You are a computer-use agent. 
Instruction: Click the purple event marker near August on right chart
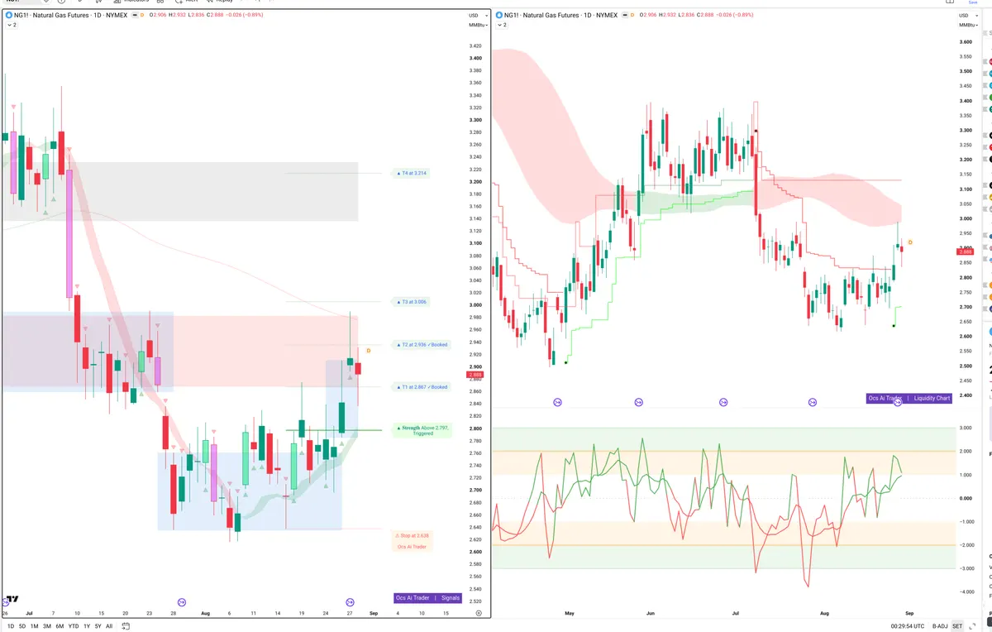(x=812, y=402)
